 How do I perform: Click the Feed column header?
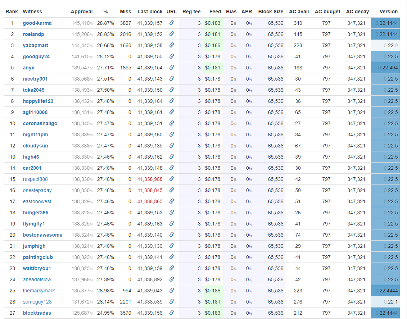pos(215,12)
